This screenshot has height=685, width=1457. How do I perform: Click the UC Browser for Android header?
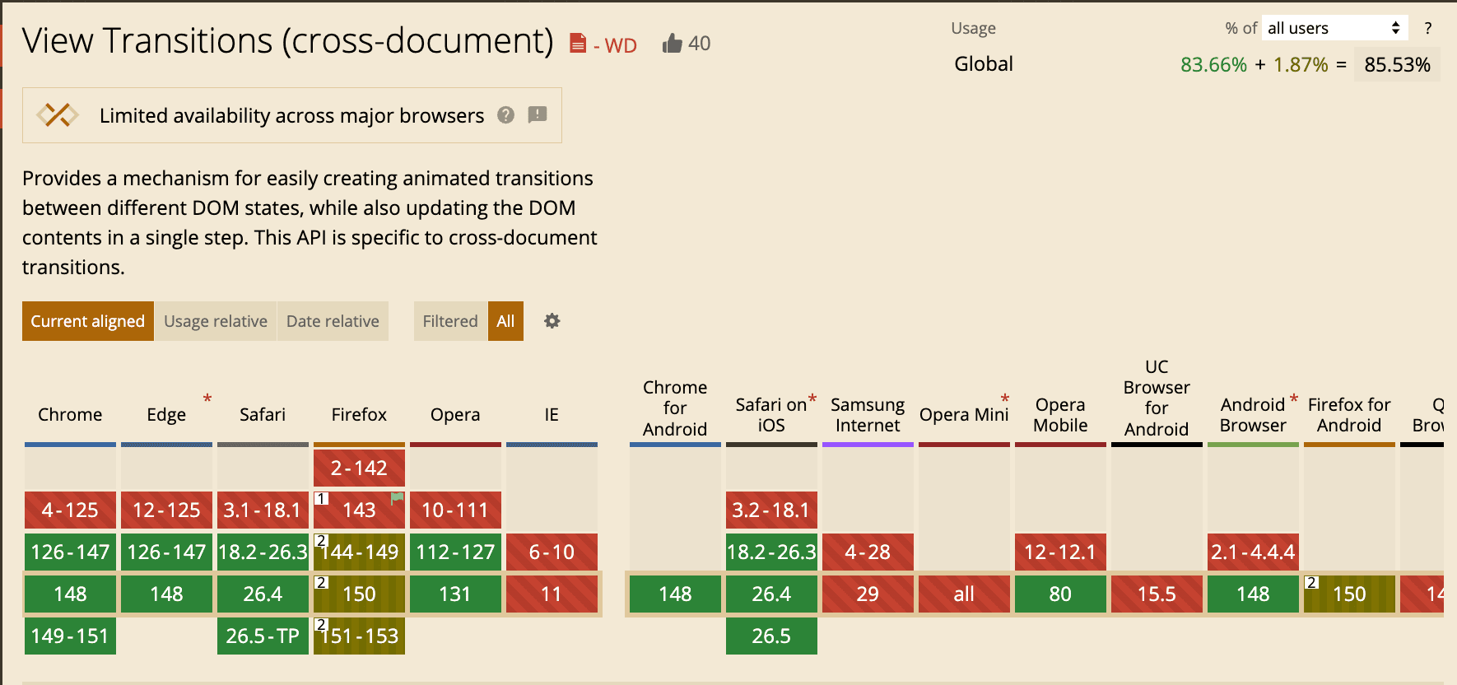[1157, 398]
